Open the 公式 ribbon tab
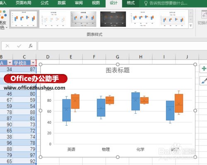This screenshot has width=207, height=165. pos(45,3)
